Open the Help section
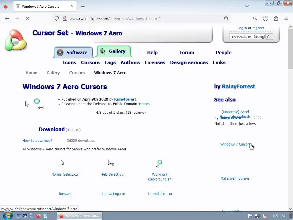The image size is (293, 220). pos(152,52)
